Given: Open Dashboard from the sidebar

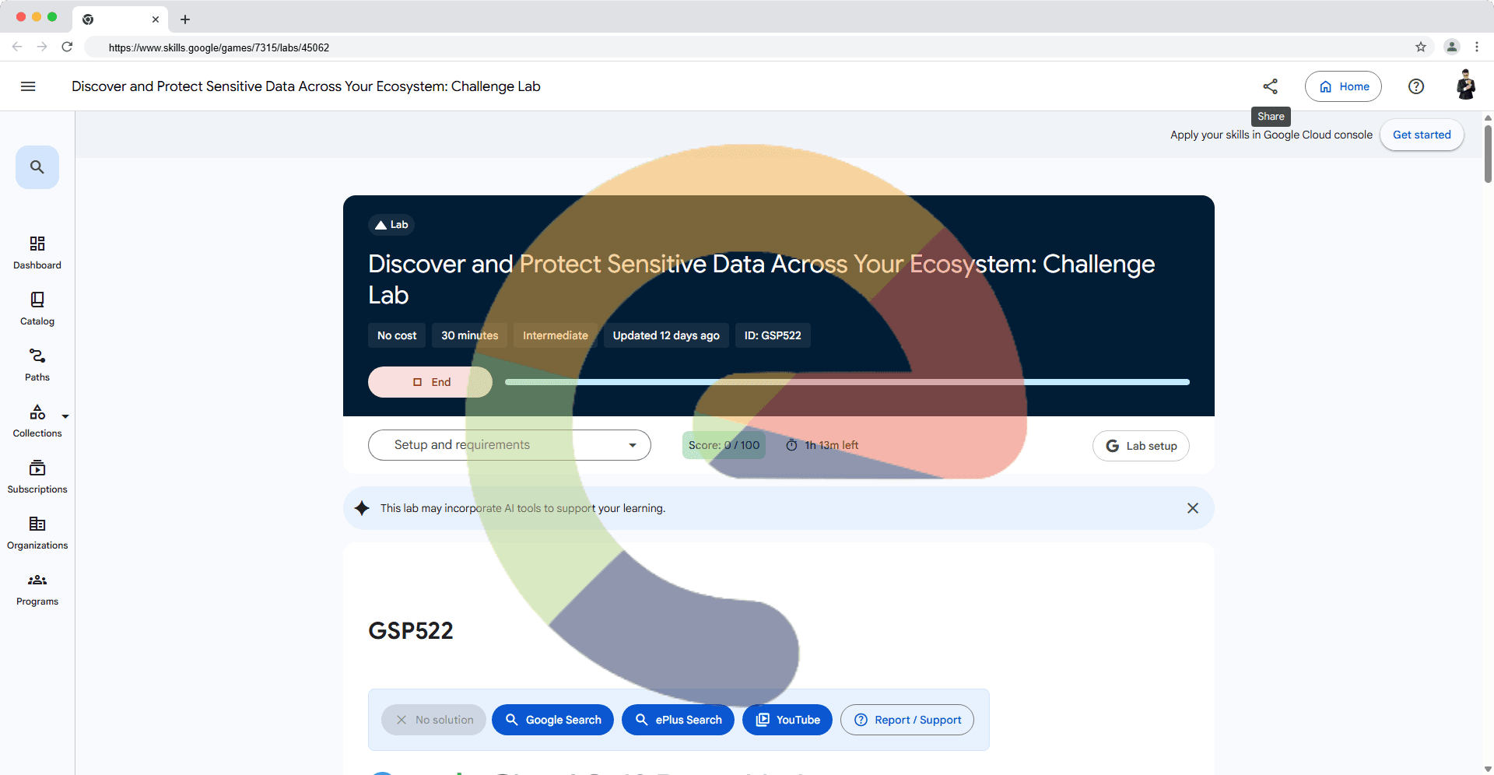Looking at the screenshot, I should click(37, 253).
